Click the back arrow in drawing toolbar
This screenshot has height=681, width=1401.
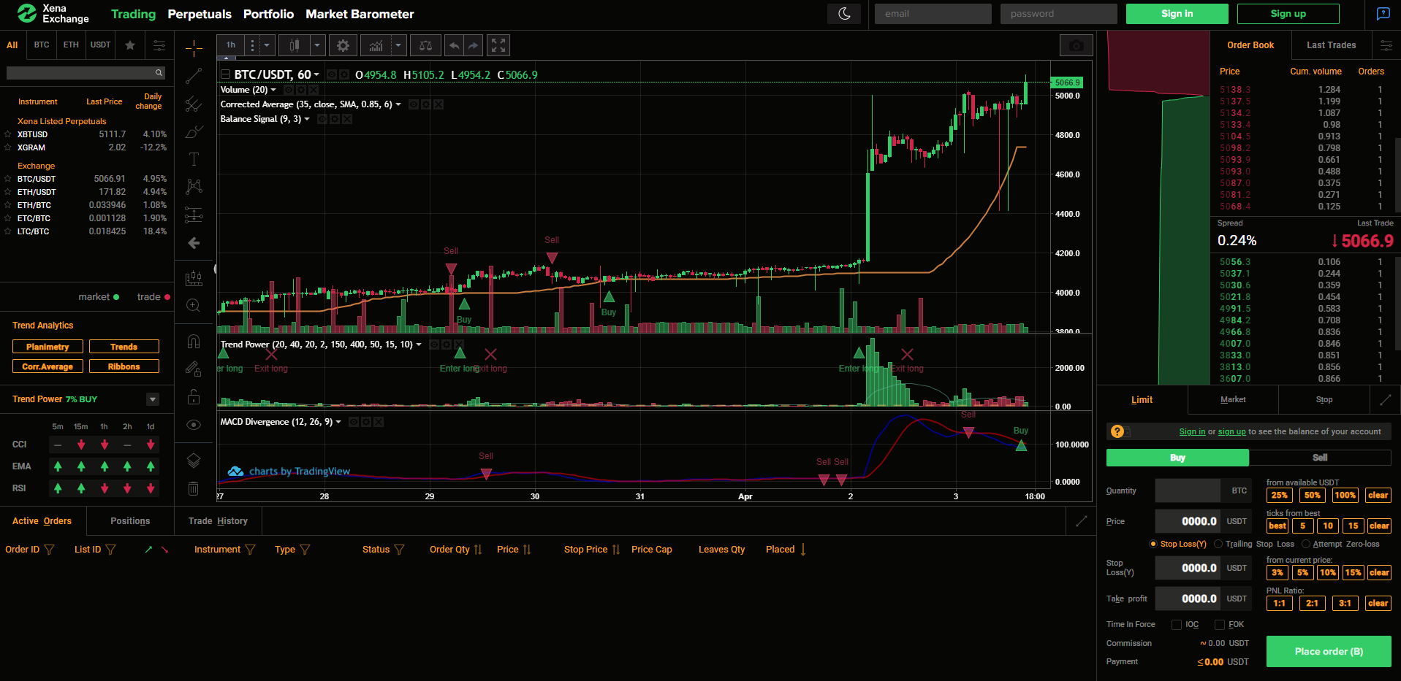coord(194,243)
